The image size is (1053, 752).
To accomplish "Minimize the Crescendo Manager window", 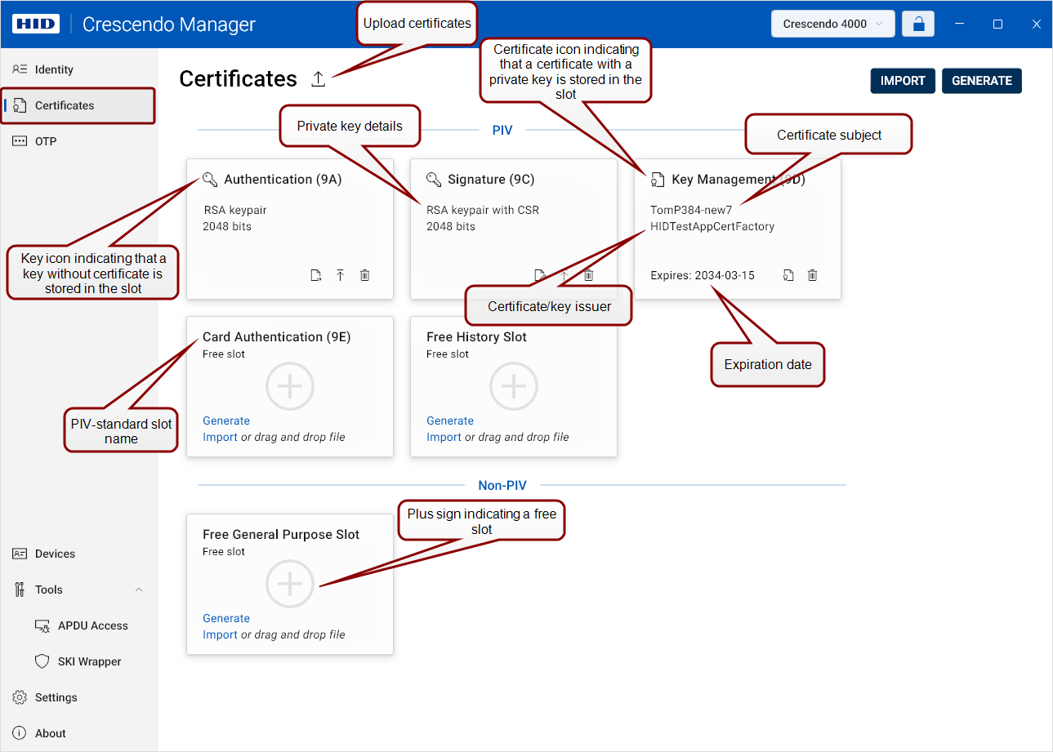I will click(x=959, y=24).
